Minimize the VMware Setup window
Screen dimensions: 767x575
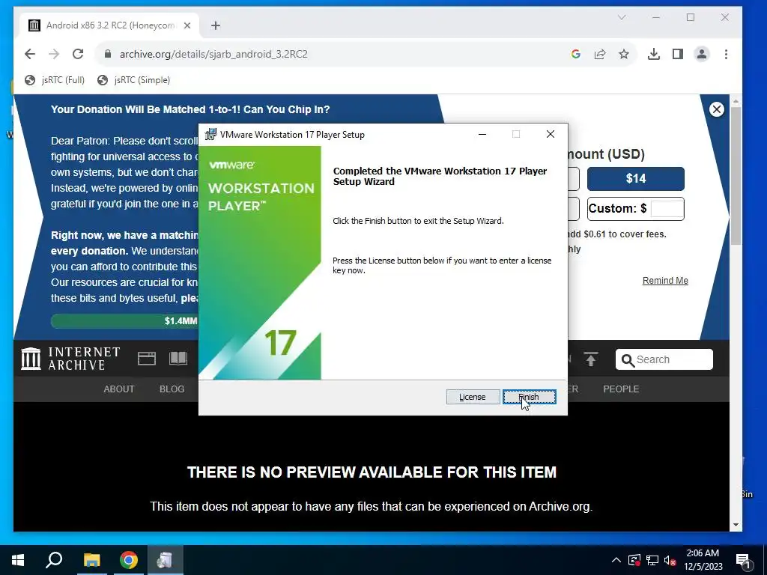(482, 135)
